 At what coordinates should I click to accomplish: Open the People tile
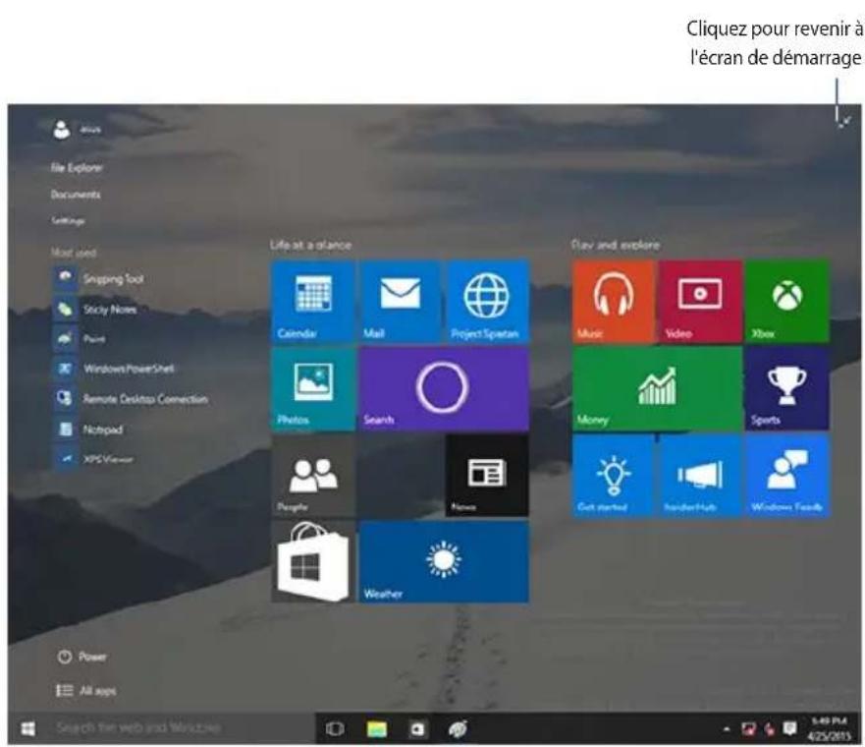click(x=313, y=476)
